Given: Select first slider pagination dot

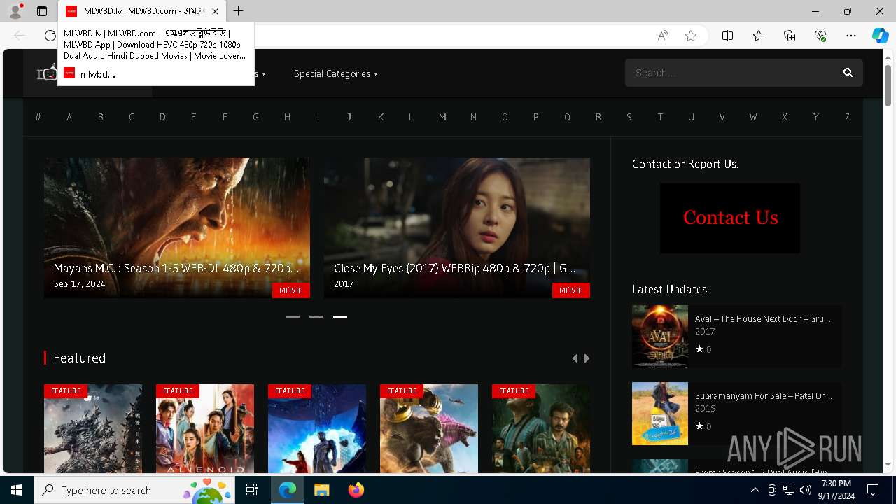Looking at the screenshot, I should pos(293,316).
